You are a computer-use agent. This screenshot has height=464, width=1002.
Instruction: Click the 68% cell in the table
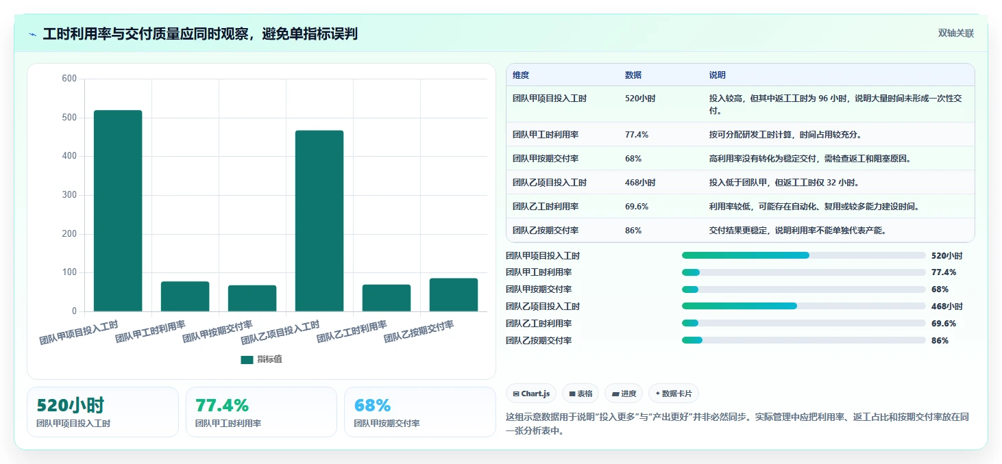click(633, 159)
